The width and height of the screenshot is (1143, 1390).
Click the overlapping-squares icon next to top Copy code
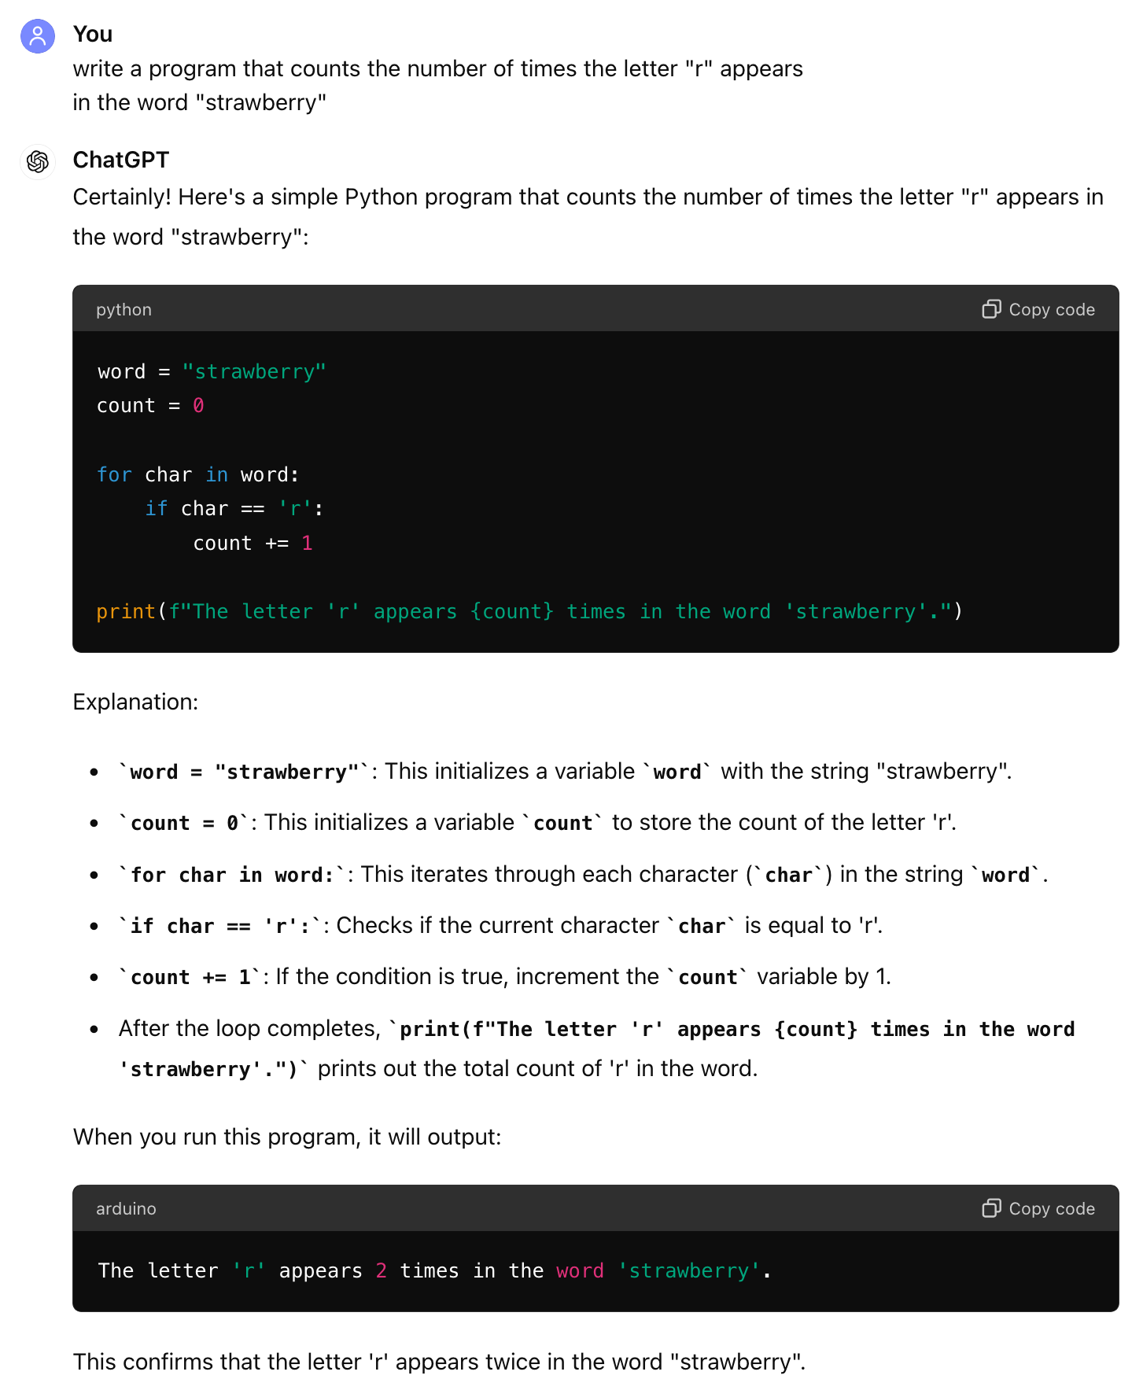993,309
